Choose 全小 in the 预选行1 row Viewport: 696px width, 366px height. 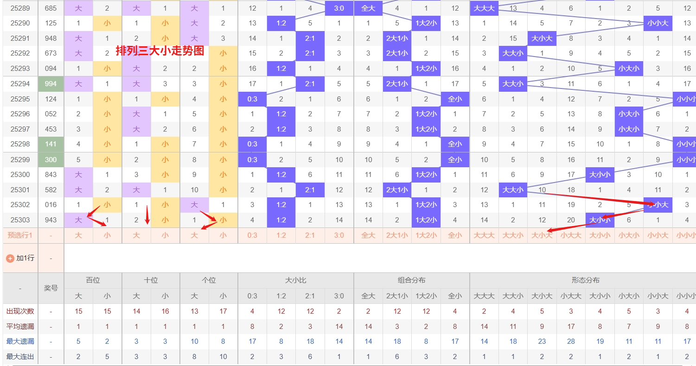[455, 235]
